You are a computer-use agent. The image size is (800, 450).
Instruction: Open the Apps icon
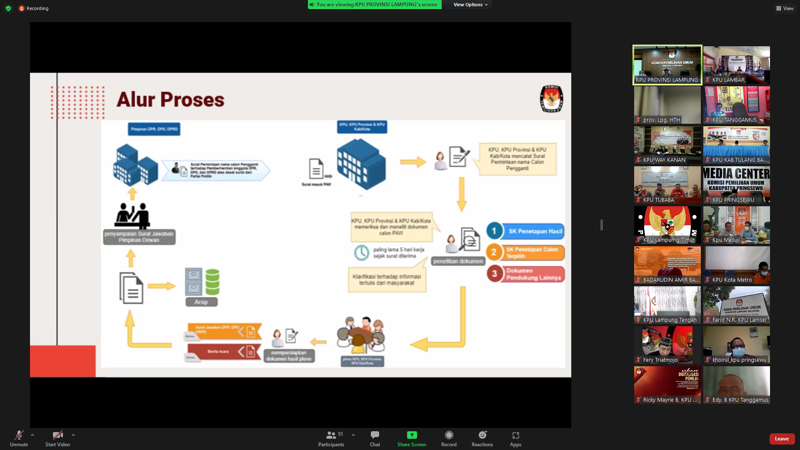coord(515,435)
